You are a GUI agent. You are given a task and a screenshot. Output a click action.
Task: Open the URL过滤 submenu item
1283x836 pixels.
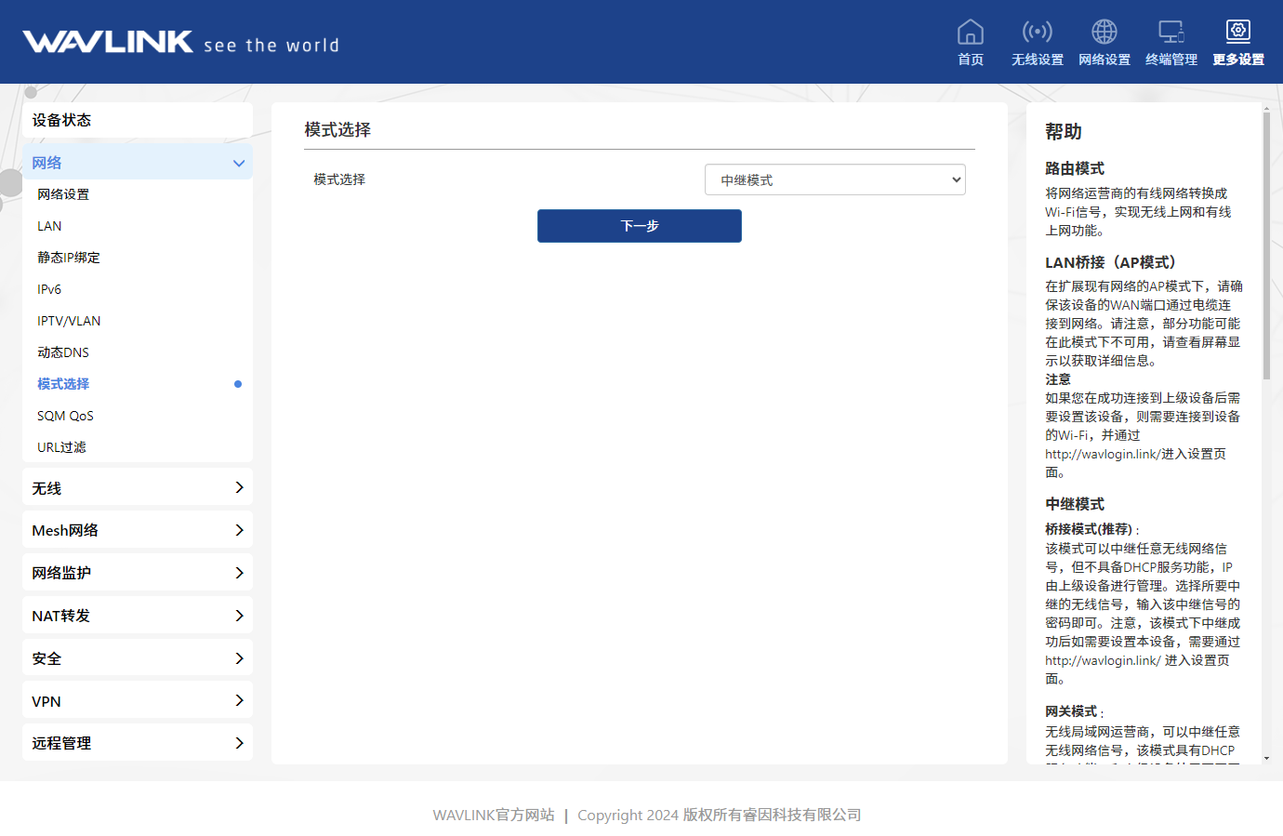[x=61, y=447]
